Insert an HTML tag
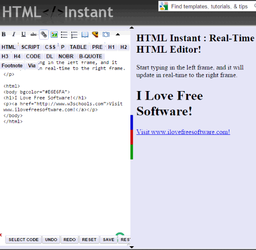 [9, 47]
